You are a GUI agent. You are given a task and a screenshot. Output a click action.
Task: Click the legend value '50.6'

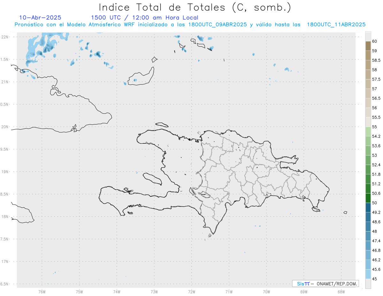pos(376,193)
